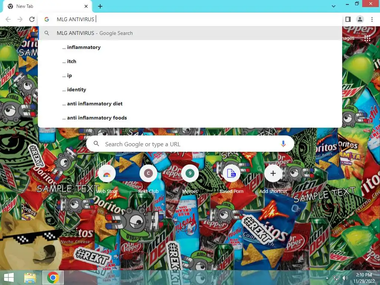Open File Explorer from taskbar
Image resolution: width=380 pixels, height=285 pixels.
(30, 278)
